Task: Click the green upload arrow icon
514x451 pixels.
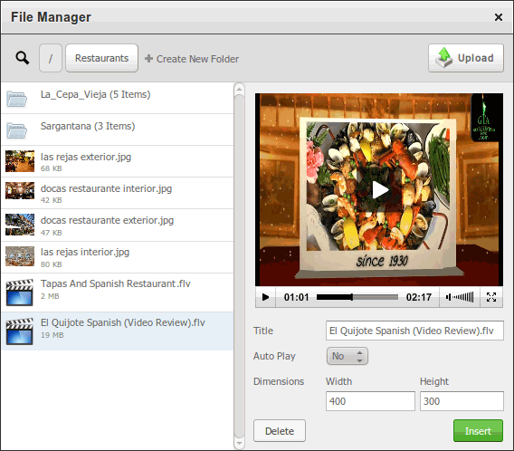Action: [444, 57]
